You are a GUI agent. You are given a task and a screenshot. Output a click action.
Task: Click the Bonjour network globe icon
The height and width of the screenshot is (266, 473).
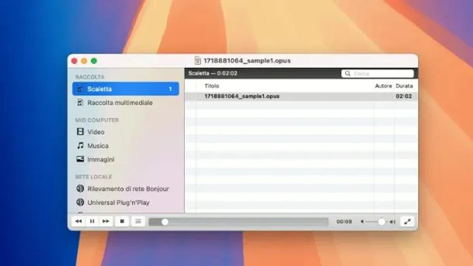pyautogui.click(x=80, y=188)
